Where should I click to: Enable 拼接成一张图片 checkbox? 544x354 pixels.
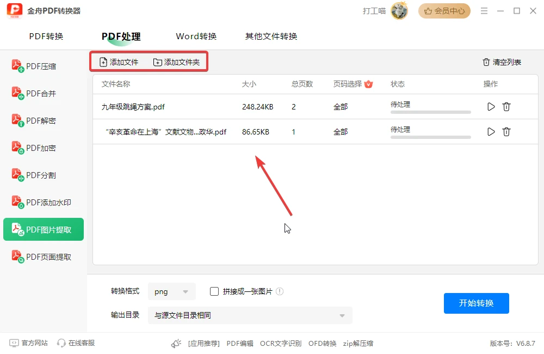[x=214, y=291]
